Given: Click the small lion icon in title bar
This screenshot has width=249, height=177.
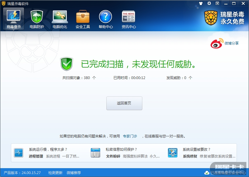Looking at the screenshot, I should click(x=4, y=3).
